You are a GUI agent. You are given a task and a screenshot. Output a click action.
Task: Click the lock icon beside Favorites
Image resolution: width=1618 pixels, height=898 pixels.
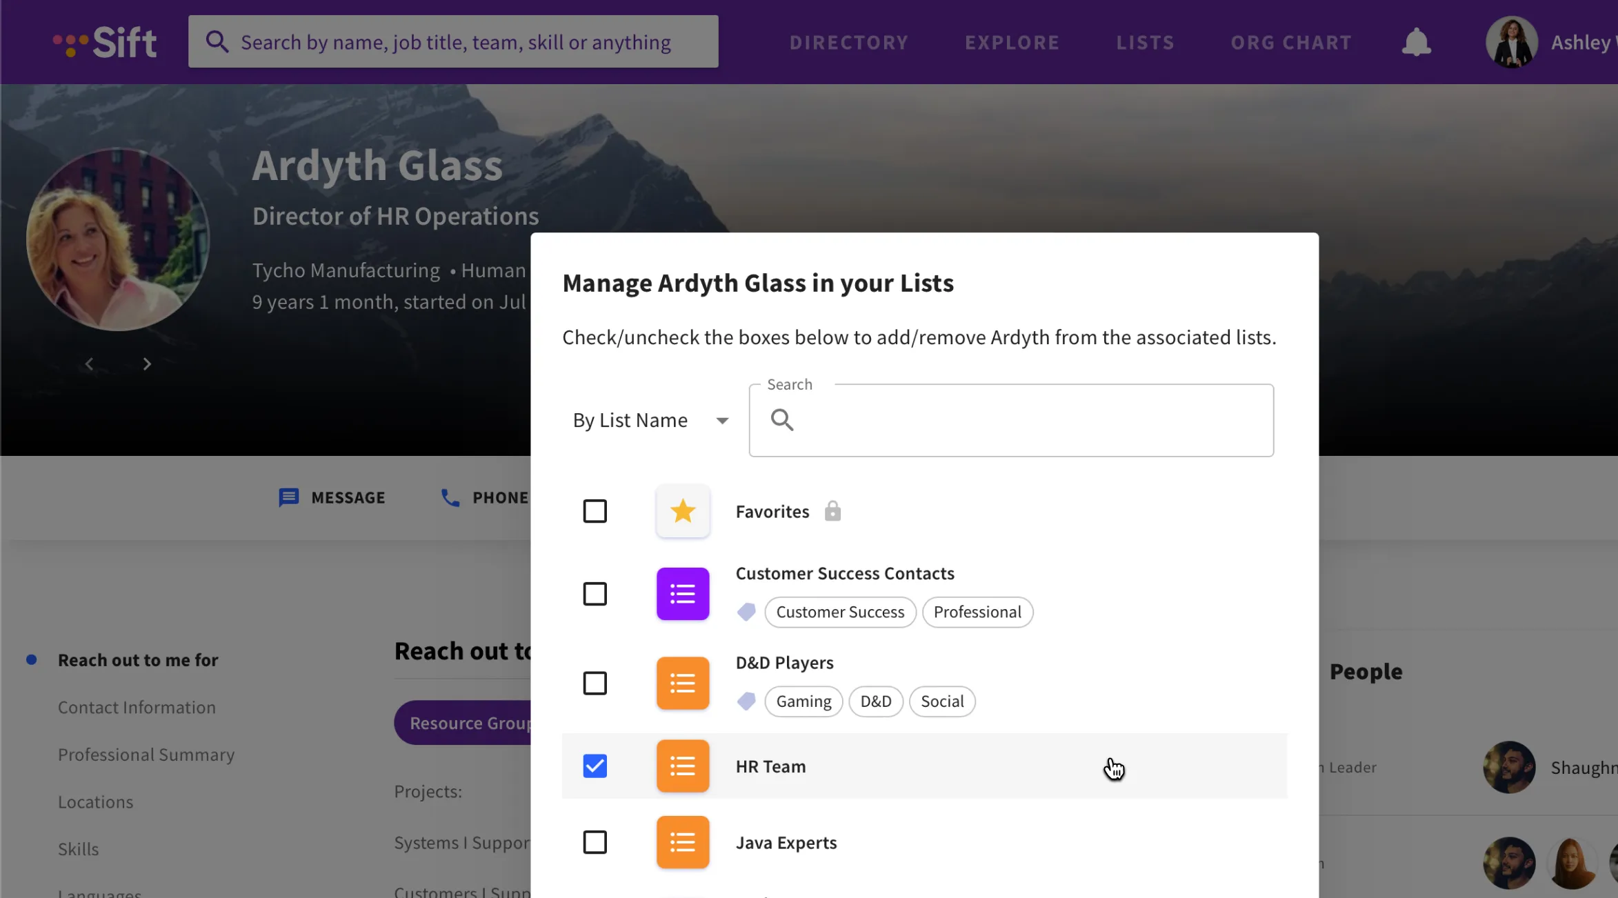pyautogui.click(x=832, y=511)
